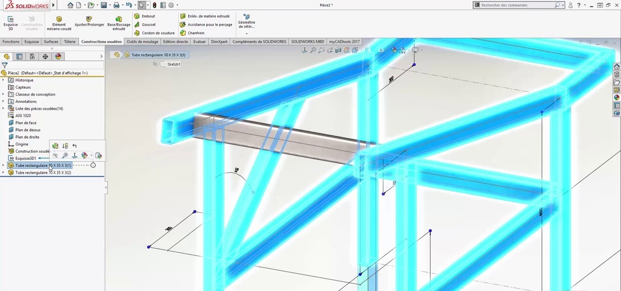
Task: Switch to the Tôlerie ribbon tab
Action: (x=69, y=42)
